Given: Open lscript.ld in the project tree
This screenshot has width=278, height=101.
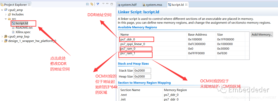Looking at the screenshot, I should (x=22, y=23).
